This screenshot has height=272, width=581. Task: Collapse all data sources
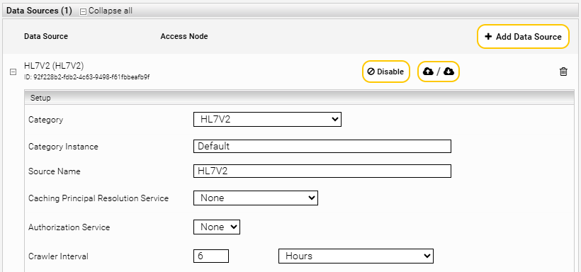pos(106,11)
